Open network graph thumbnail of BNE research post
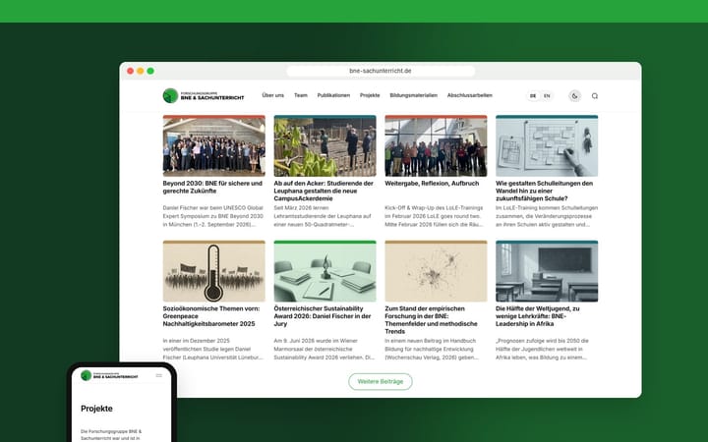This screenshot has width=708, height=442. pos(436,271)
